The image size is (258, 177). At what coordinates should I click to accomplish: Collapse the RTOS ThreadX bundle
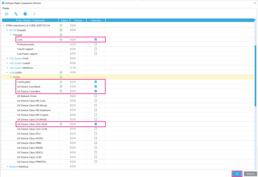(x=7, y=30)
